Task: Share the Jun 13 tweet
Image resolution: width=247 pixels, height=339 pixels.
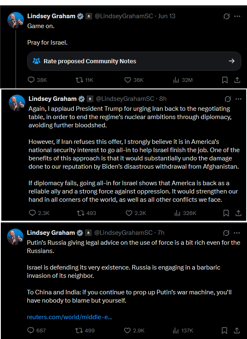Action: coord(237,80)
